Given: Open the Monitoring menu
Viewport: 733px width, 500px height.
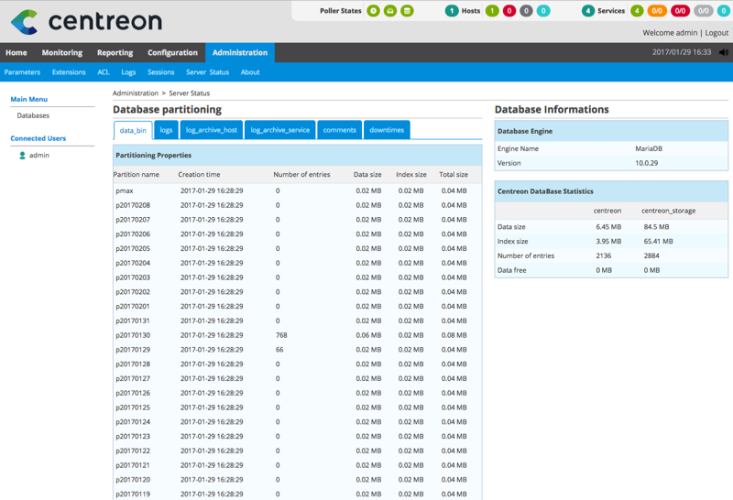Looking at the screenshot, I should (x=62, y=53).
